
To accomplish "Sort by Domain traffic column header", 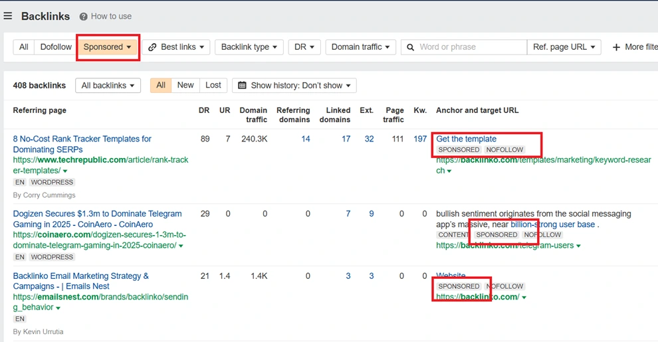I will [x=253, y=115].
